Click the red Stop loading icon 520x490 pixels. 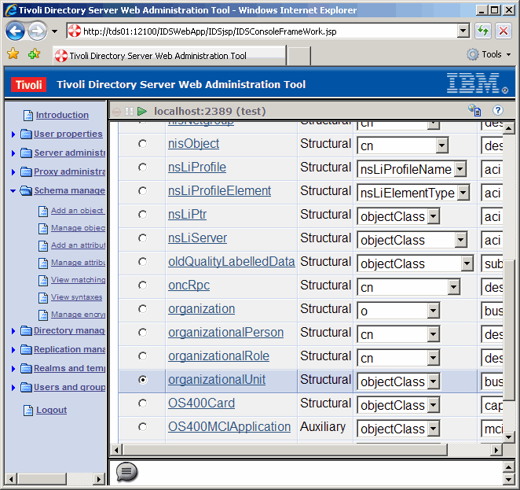[503, 31]
